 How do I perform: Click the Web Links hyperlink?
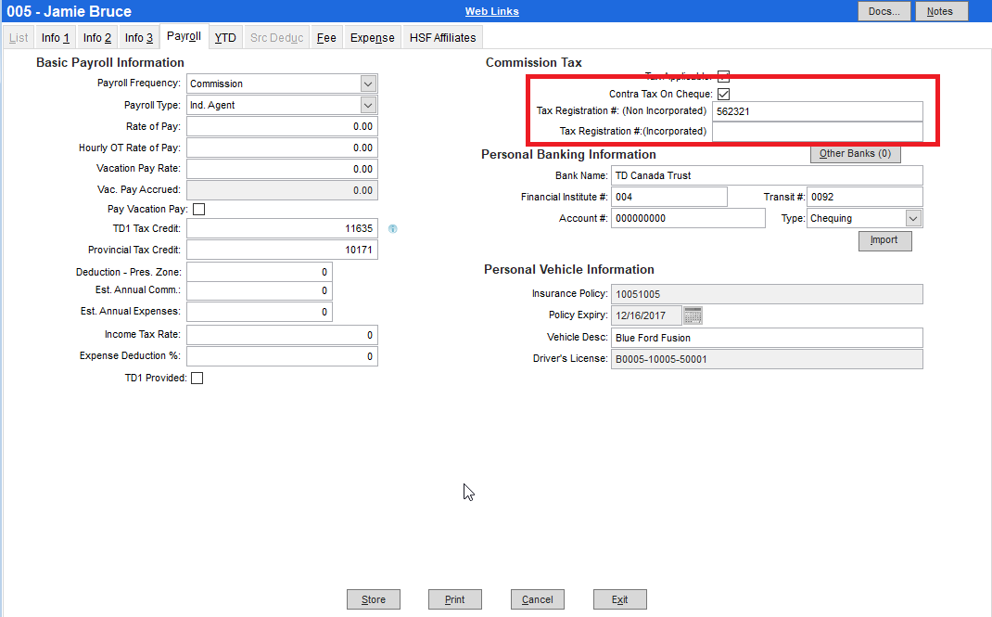click(491, 10)
